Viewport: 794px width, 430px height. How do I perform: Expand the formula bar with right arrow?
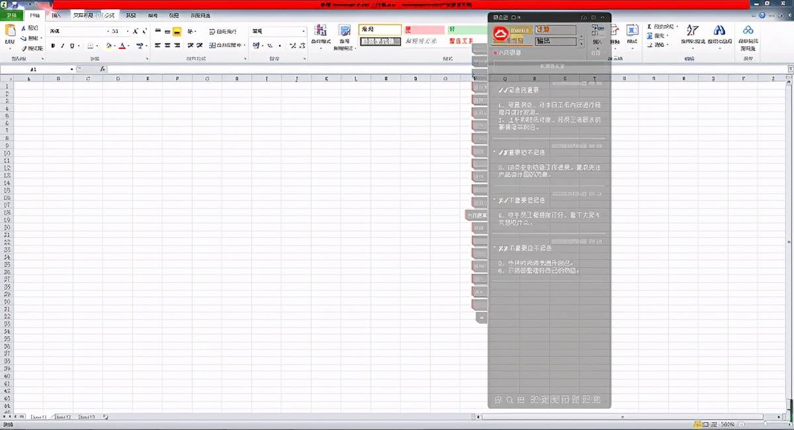click(x=790, y=69)
